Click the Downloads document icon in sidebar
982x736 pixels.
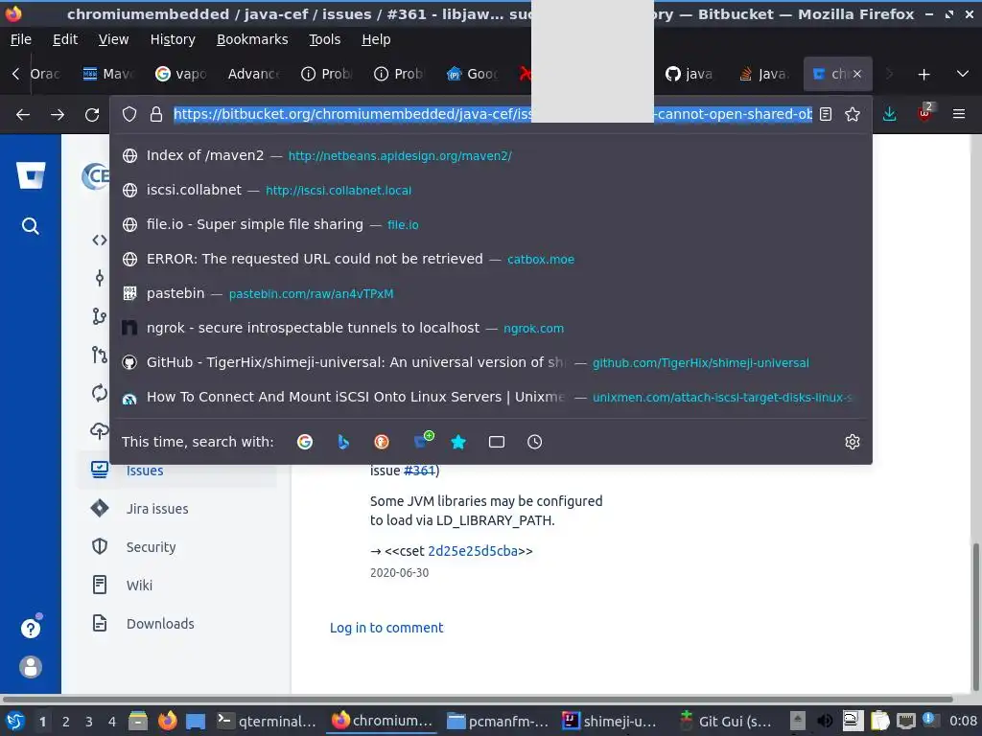[100, 623]
